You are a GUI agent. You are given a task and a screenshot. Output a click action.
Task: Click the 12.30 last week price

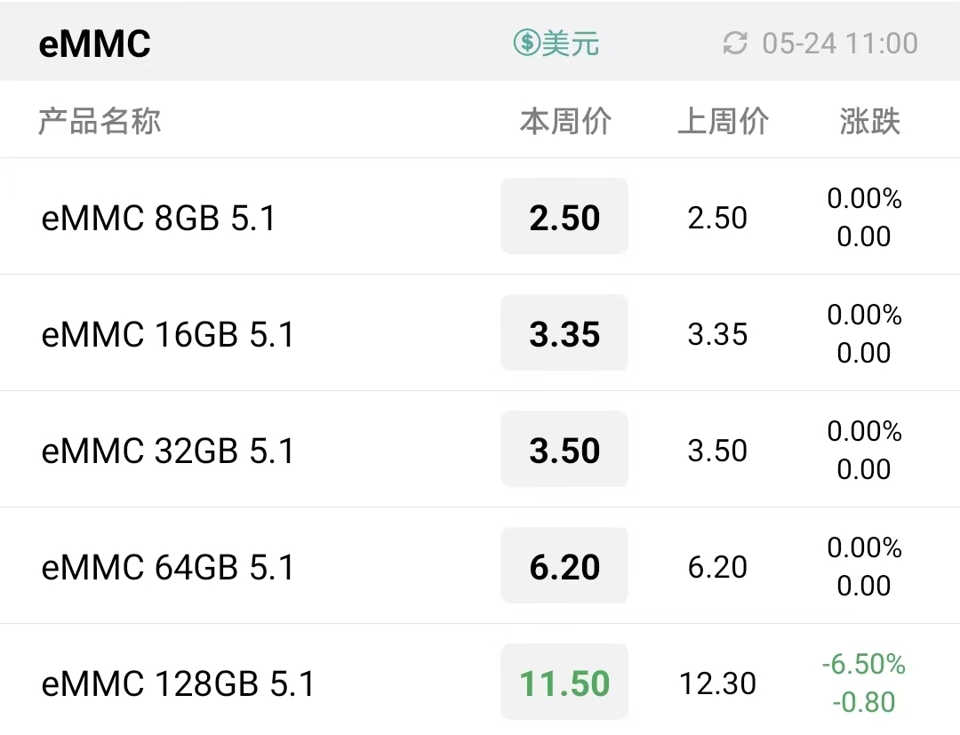[x=717, y=683]
